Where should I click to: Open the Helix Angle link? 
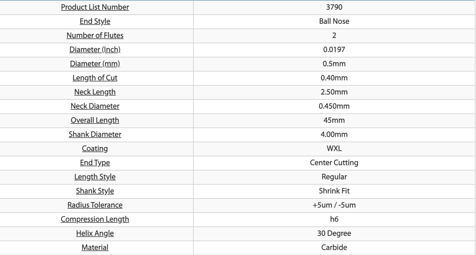[95, 234]
